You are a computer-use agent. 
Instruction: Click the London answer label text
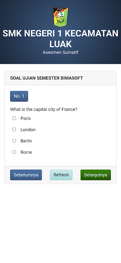(x=28, y=130)
